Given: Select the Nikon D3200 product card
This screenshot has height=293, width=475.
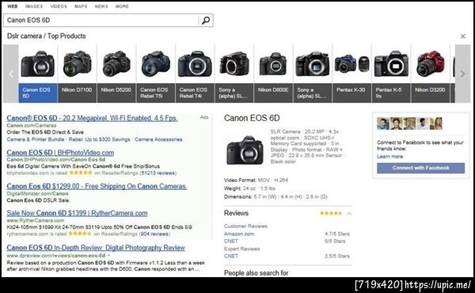Looking at the screenshot, I should 430,74.
